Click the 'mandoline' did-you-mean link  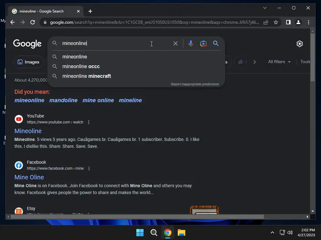(63, 100)
